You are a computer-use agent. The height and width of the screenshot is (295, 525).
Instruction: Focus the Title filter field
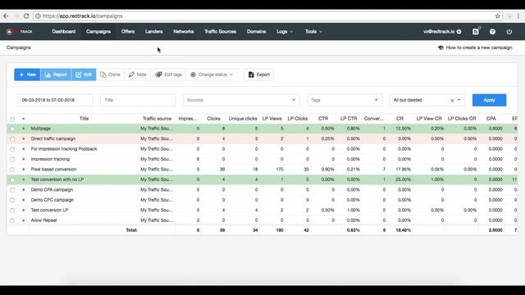pyautogui.click(x=138, y=100)
